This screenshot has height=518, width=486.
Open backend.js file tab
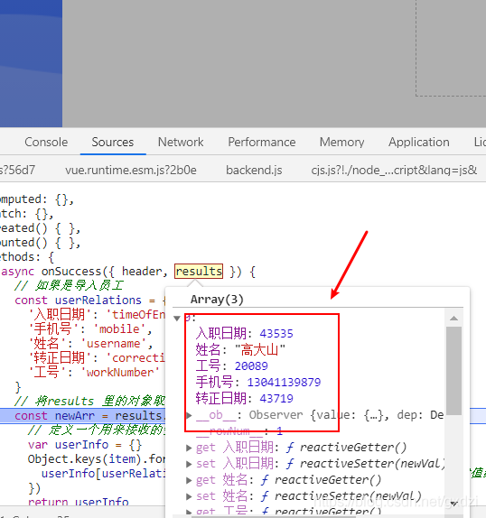pos(254,171)
